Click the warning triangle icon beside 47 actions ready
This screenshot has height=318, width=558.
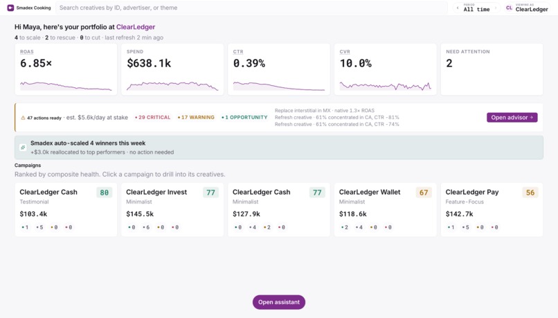coord(23,118)
